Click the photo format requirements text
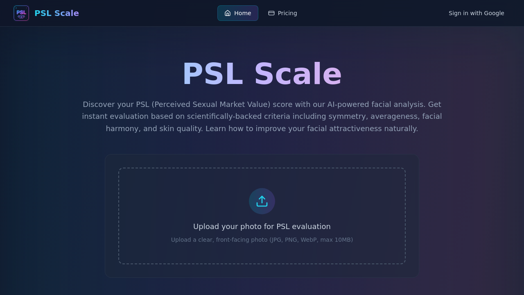524x295 pixels. [x=262, y=240]
